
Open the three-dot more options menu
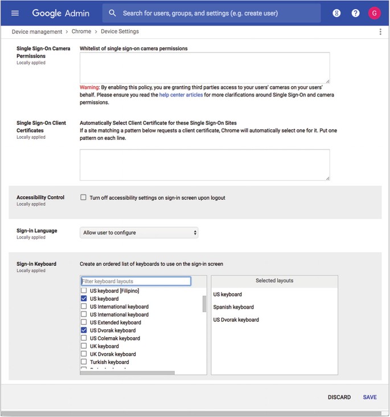(380, 31)
